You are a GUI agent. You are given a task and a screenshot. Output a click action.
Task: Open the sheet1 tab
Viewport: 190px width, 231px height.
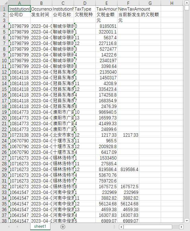[40, 226]
